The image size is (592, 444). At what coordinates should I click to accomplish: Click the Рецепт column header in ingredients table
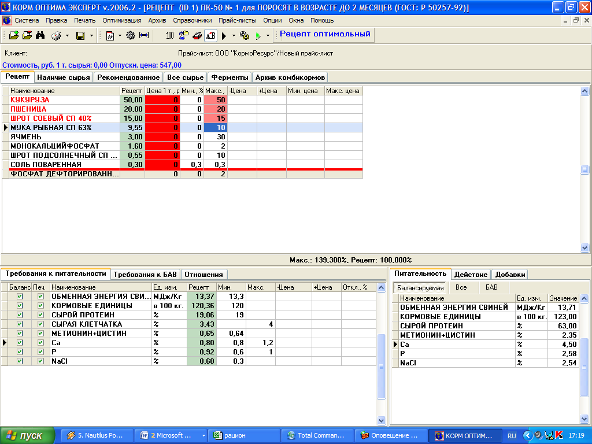pyautogui.click(x=132, y=91)
